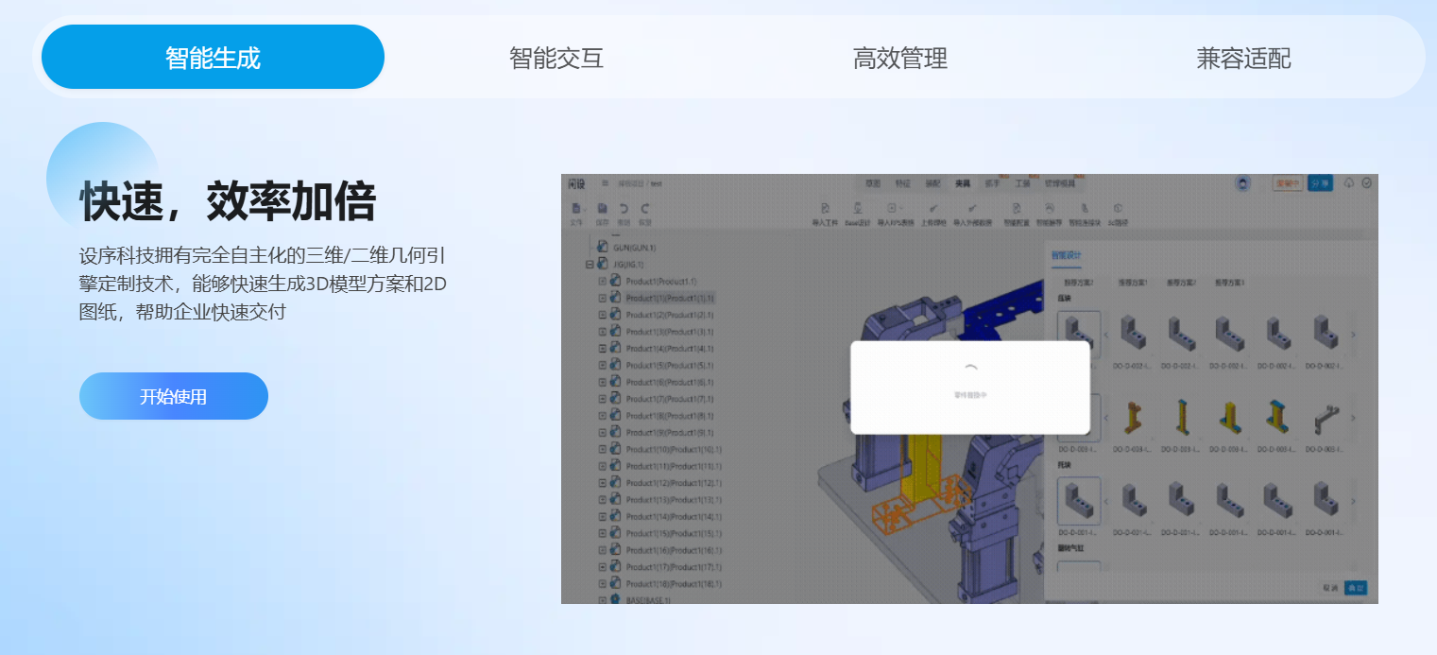Click the blue 确定 button in the design panel

point(1355,588)
